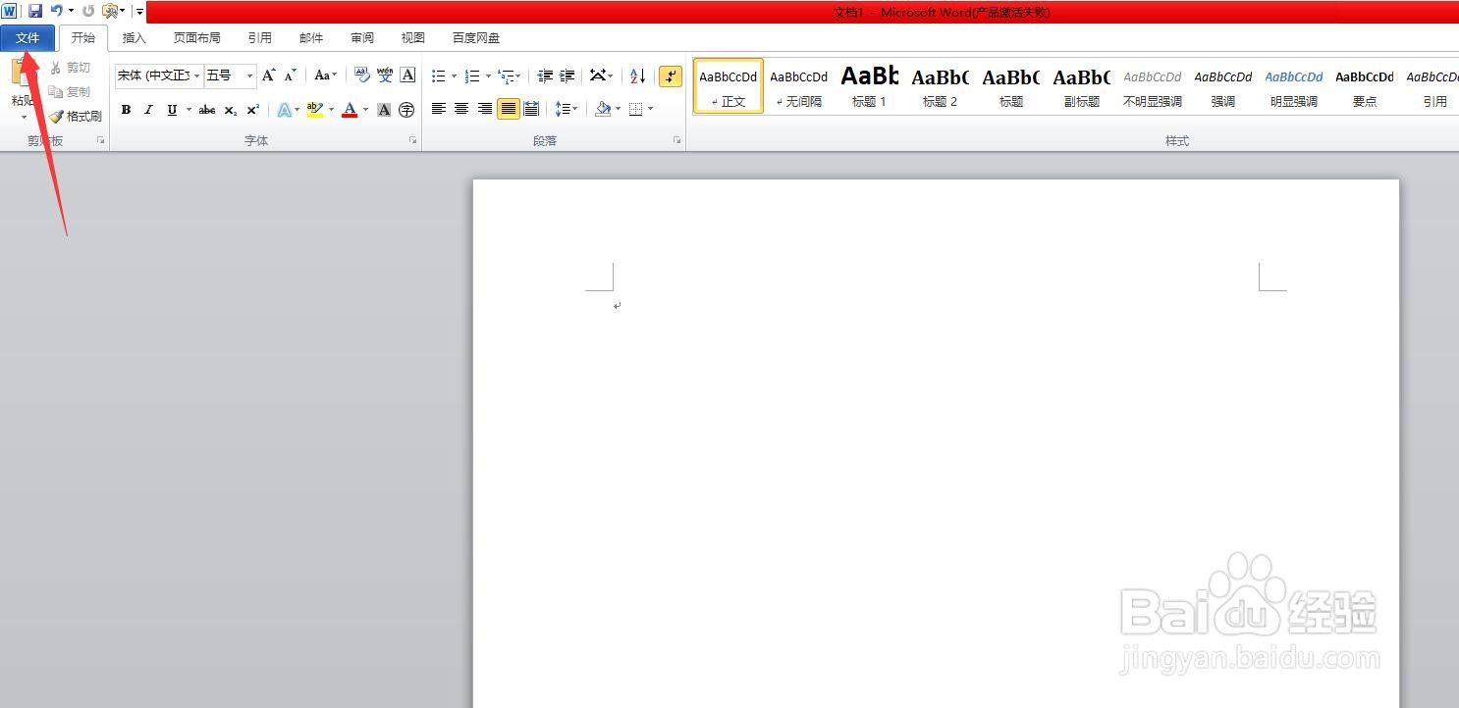
Task: Open the Asian Layout dropdown
Action: [x=601, y=76]
